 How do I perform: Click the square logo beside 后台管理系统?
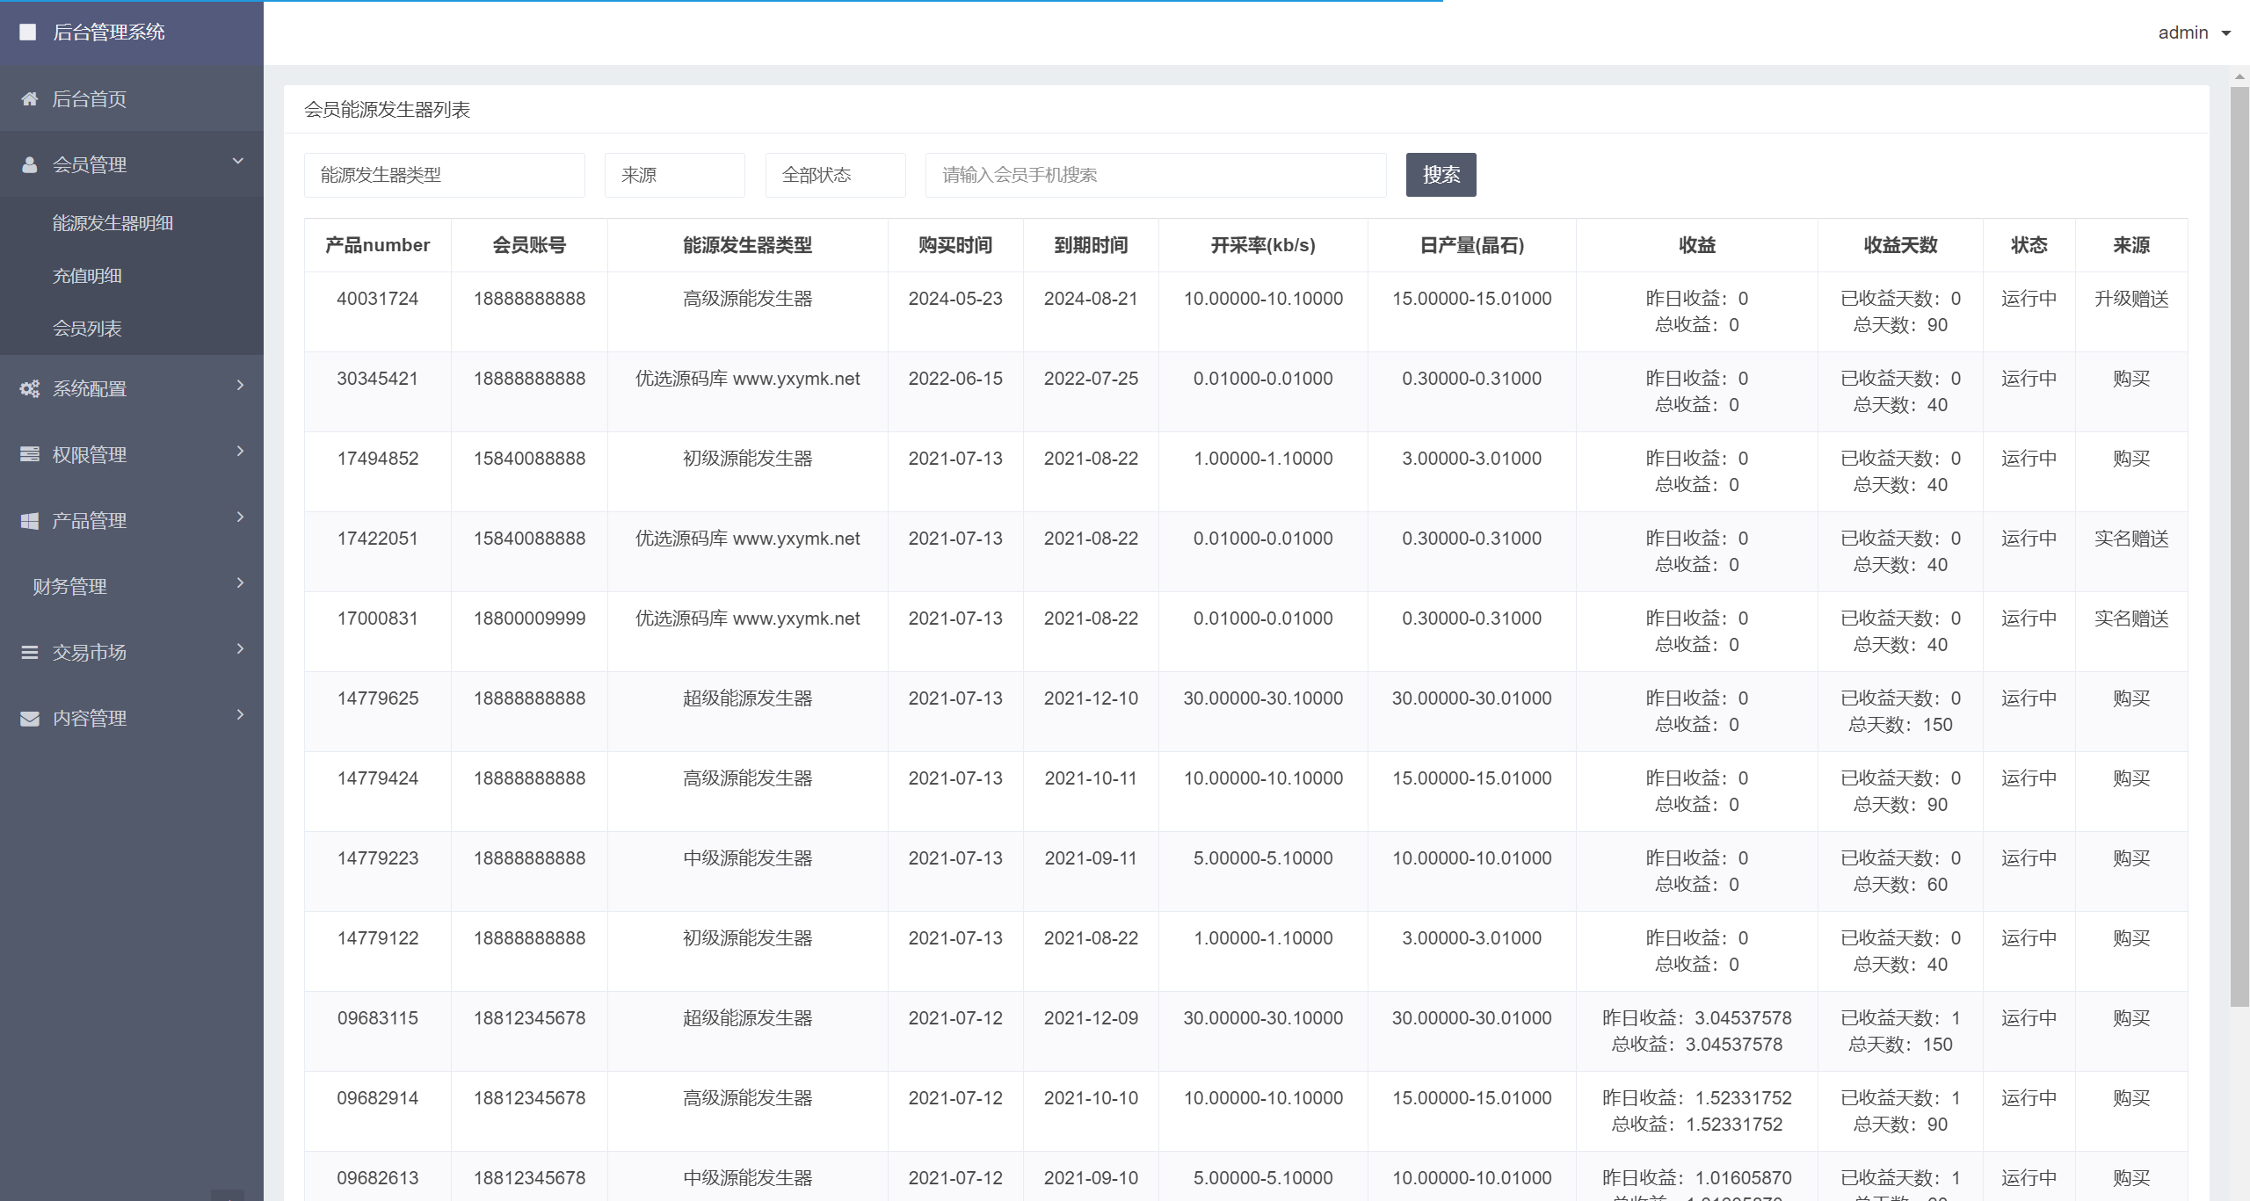[28, 33]
